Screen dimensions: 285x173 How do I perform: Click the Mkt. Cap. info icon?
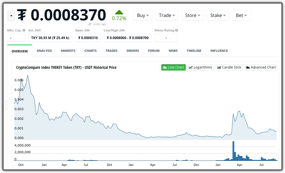(x=24, y=30)
